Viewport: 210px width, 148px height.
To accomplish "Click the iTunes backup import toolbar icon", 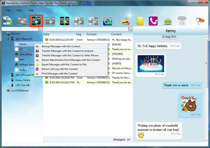I will [x=107, y=21].
